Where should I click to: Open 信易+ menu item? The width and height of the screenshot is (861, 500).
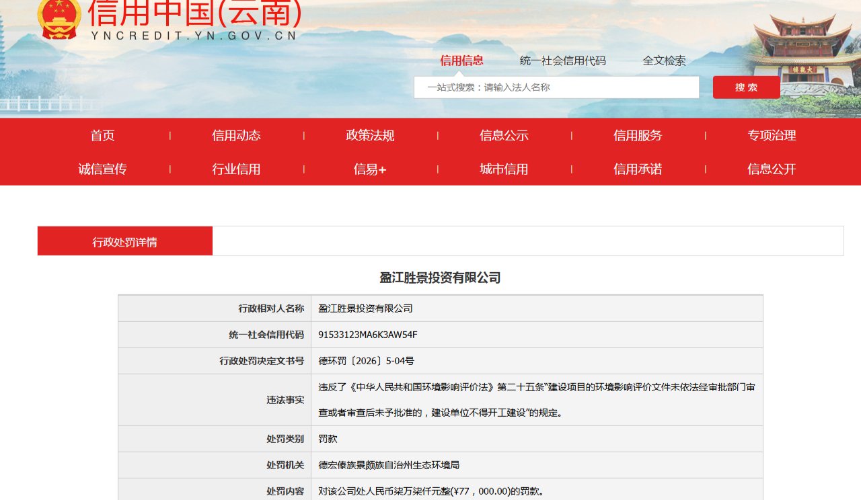coord(370,169)
